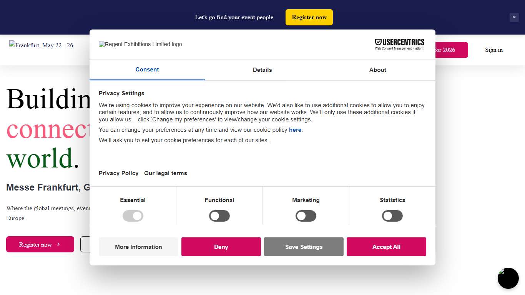
Task: Click the Deny button
Action: point(221,247)
